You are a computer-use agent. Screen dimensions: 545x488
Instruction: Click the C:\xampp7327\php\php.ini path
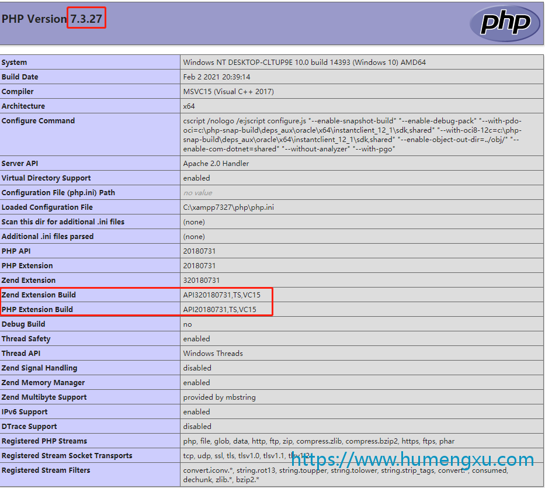[228, 207]
